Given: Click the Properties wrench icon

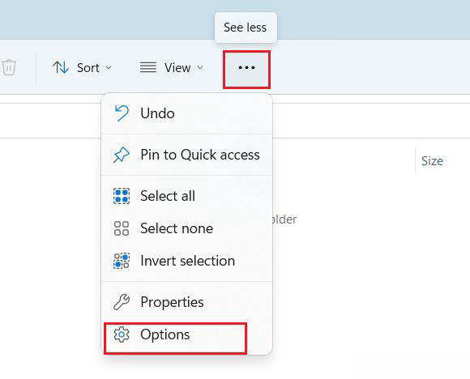Looking at the screenshot, I should click(x=122, y=302).
